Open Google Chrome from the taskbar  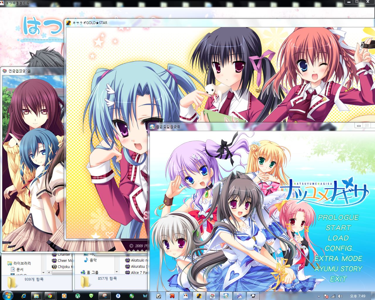(50, 296)
